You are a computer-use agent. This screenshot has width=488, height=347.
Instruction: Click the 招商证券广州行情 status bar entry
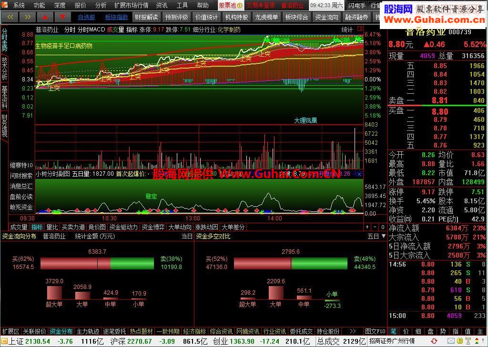(x=392, y=341)
